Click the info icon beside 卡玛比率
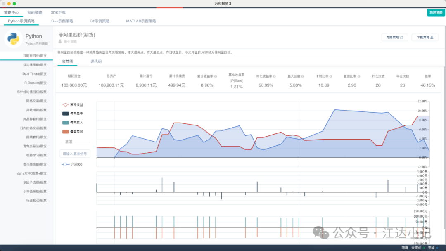The image size is (446, 251). (330, 76)
